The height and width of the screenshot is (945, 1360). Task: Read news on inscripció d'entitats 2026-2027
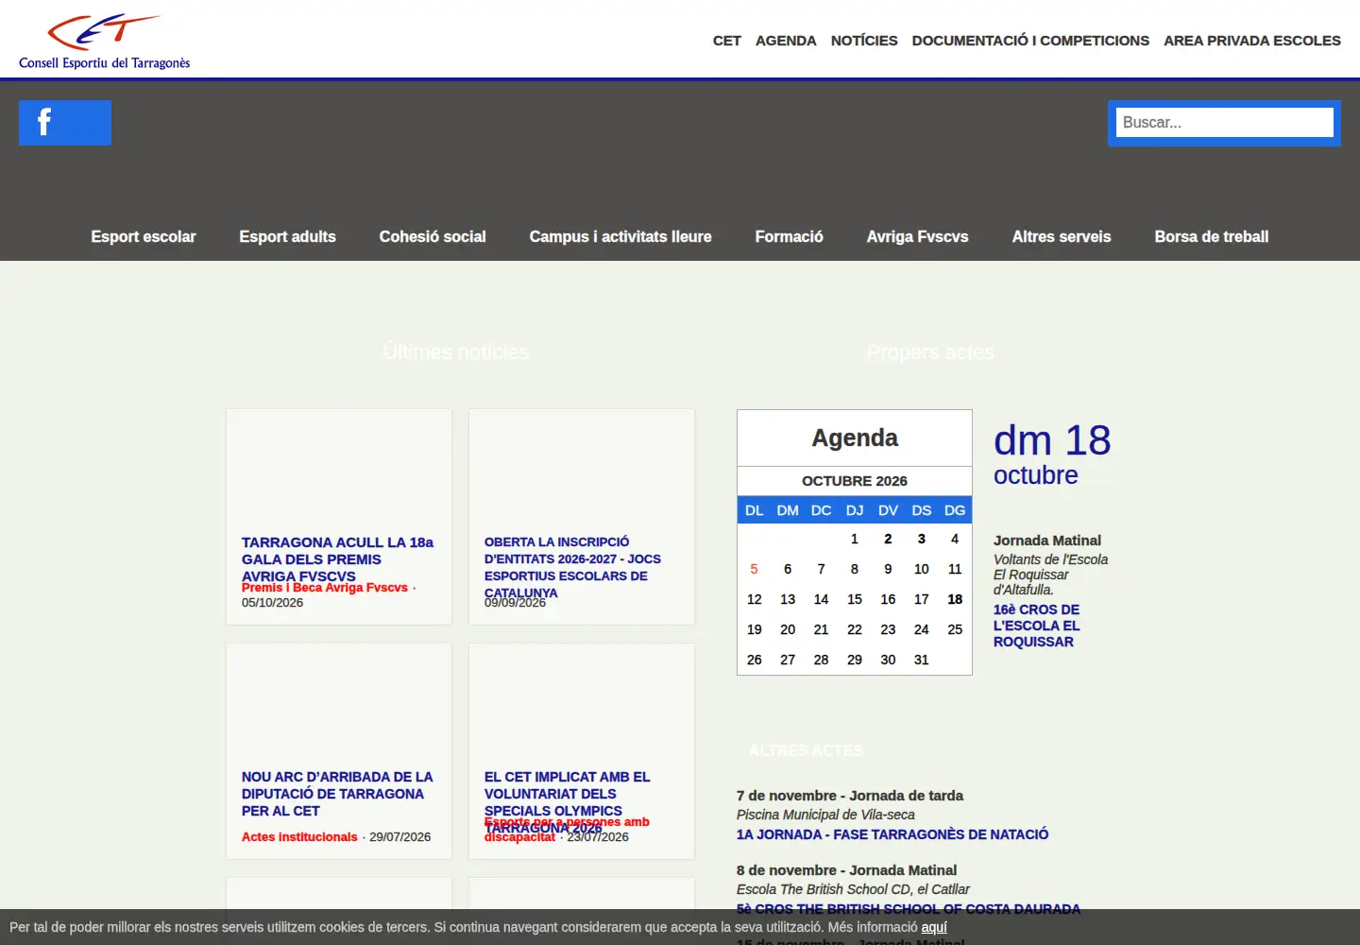coord(572,567)
